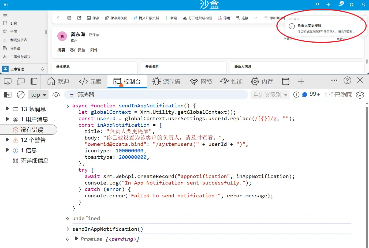This screenshot has height=248, width=369.
Task: Expand the 工事管理 area switcher
Action: [43, 69]
